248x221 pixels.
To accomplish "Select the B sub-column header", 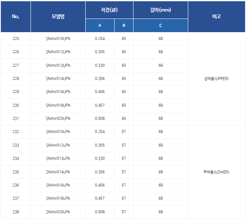I will [124, 26].
